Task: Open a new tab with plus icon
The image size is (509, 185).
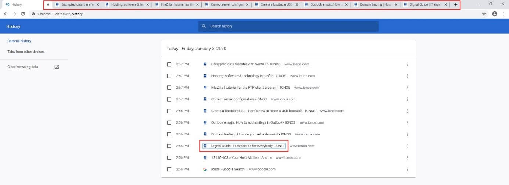Action: pyautogui.click(x=456, y=5)
